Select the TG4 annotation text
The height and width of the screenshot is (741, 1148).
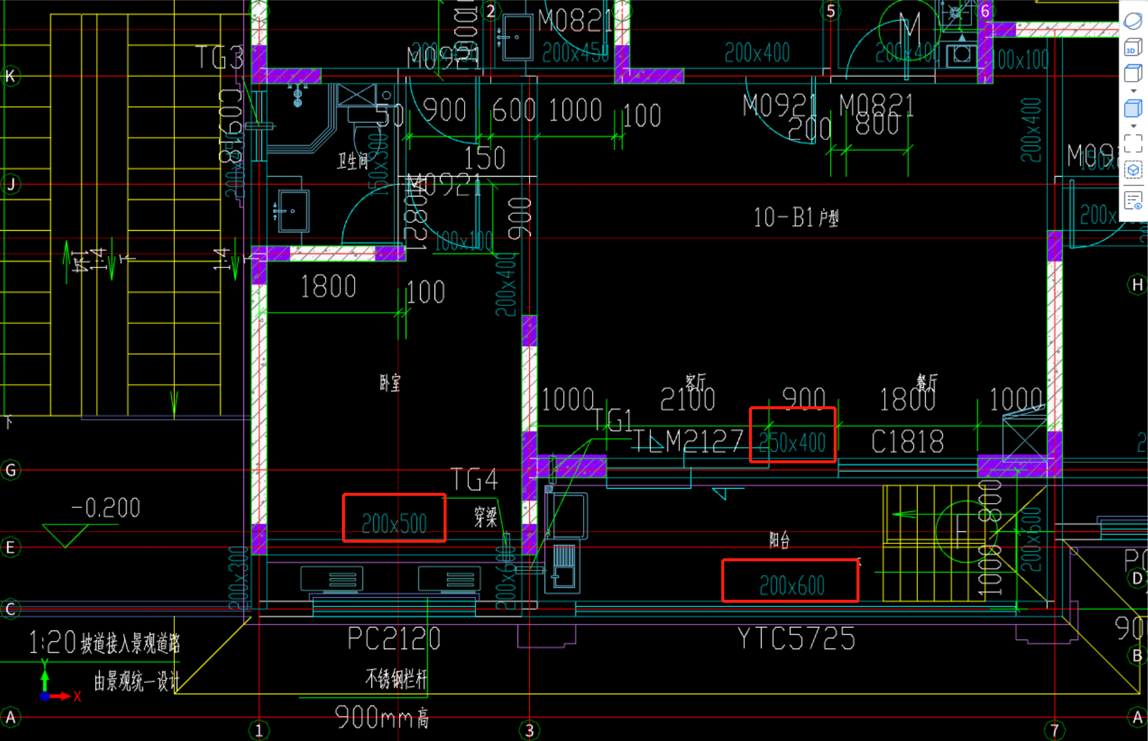[x=475, y=480]
